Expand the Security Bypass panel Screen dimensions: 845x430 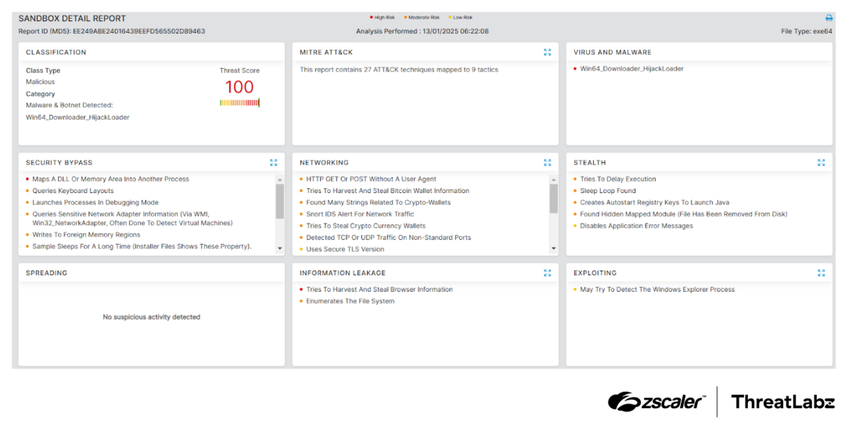pos(274,163)
